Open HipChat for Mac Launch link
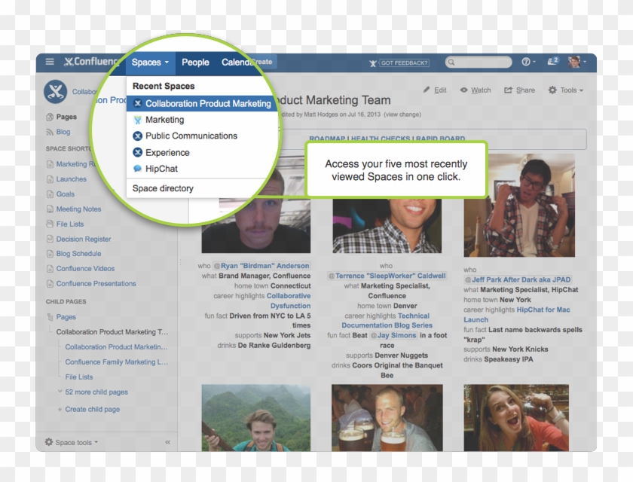633x482 pixels. [517, 315]
